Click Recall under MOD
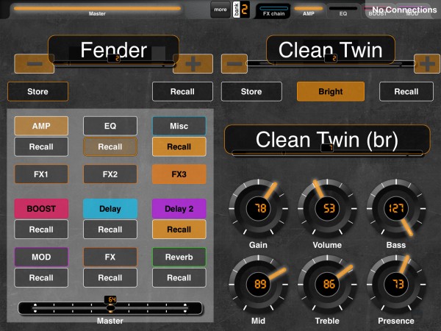The height and width of the screenshot is (331, 441). (x=41, y=278)
